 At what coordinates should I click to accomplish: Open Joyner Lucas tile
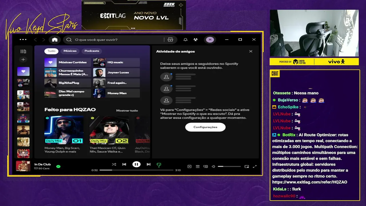(116, 73)
